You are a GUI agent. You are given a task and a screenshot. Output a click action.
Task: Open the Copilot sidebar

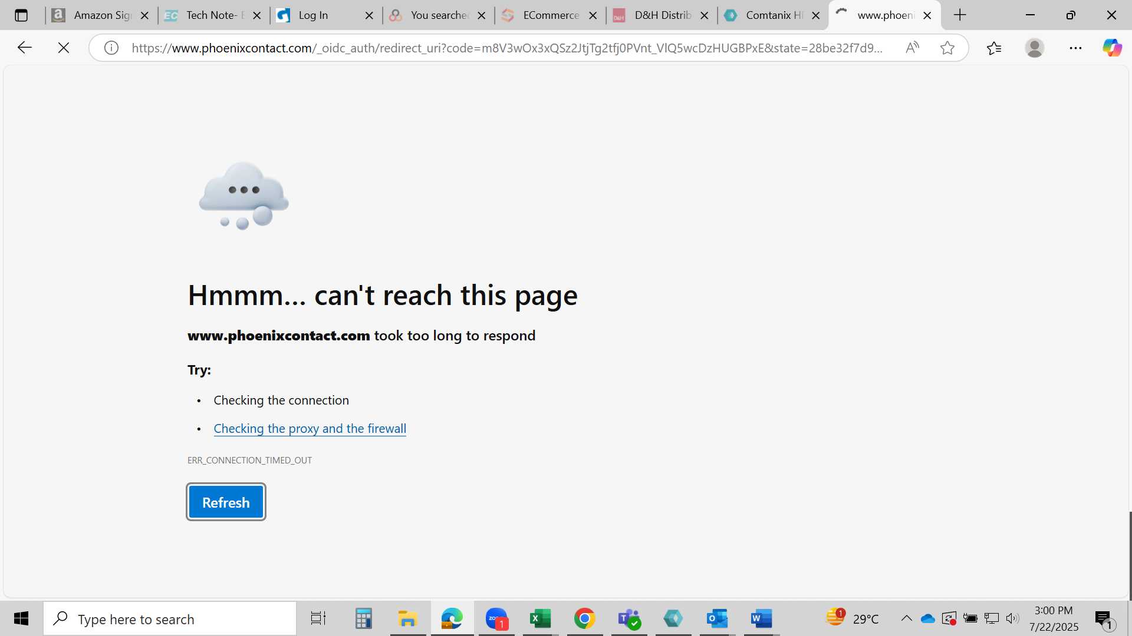[x=1112, y=48]
